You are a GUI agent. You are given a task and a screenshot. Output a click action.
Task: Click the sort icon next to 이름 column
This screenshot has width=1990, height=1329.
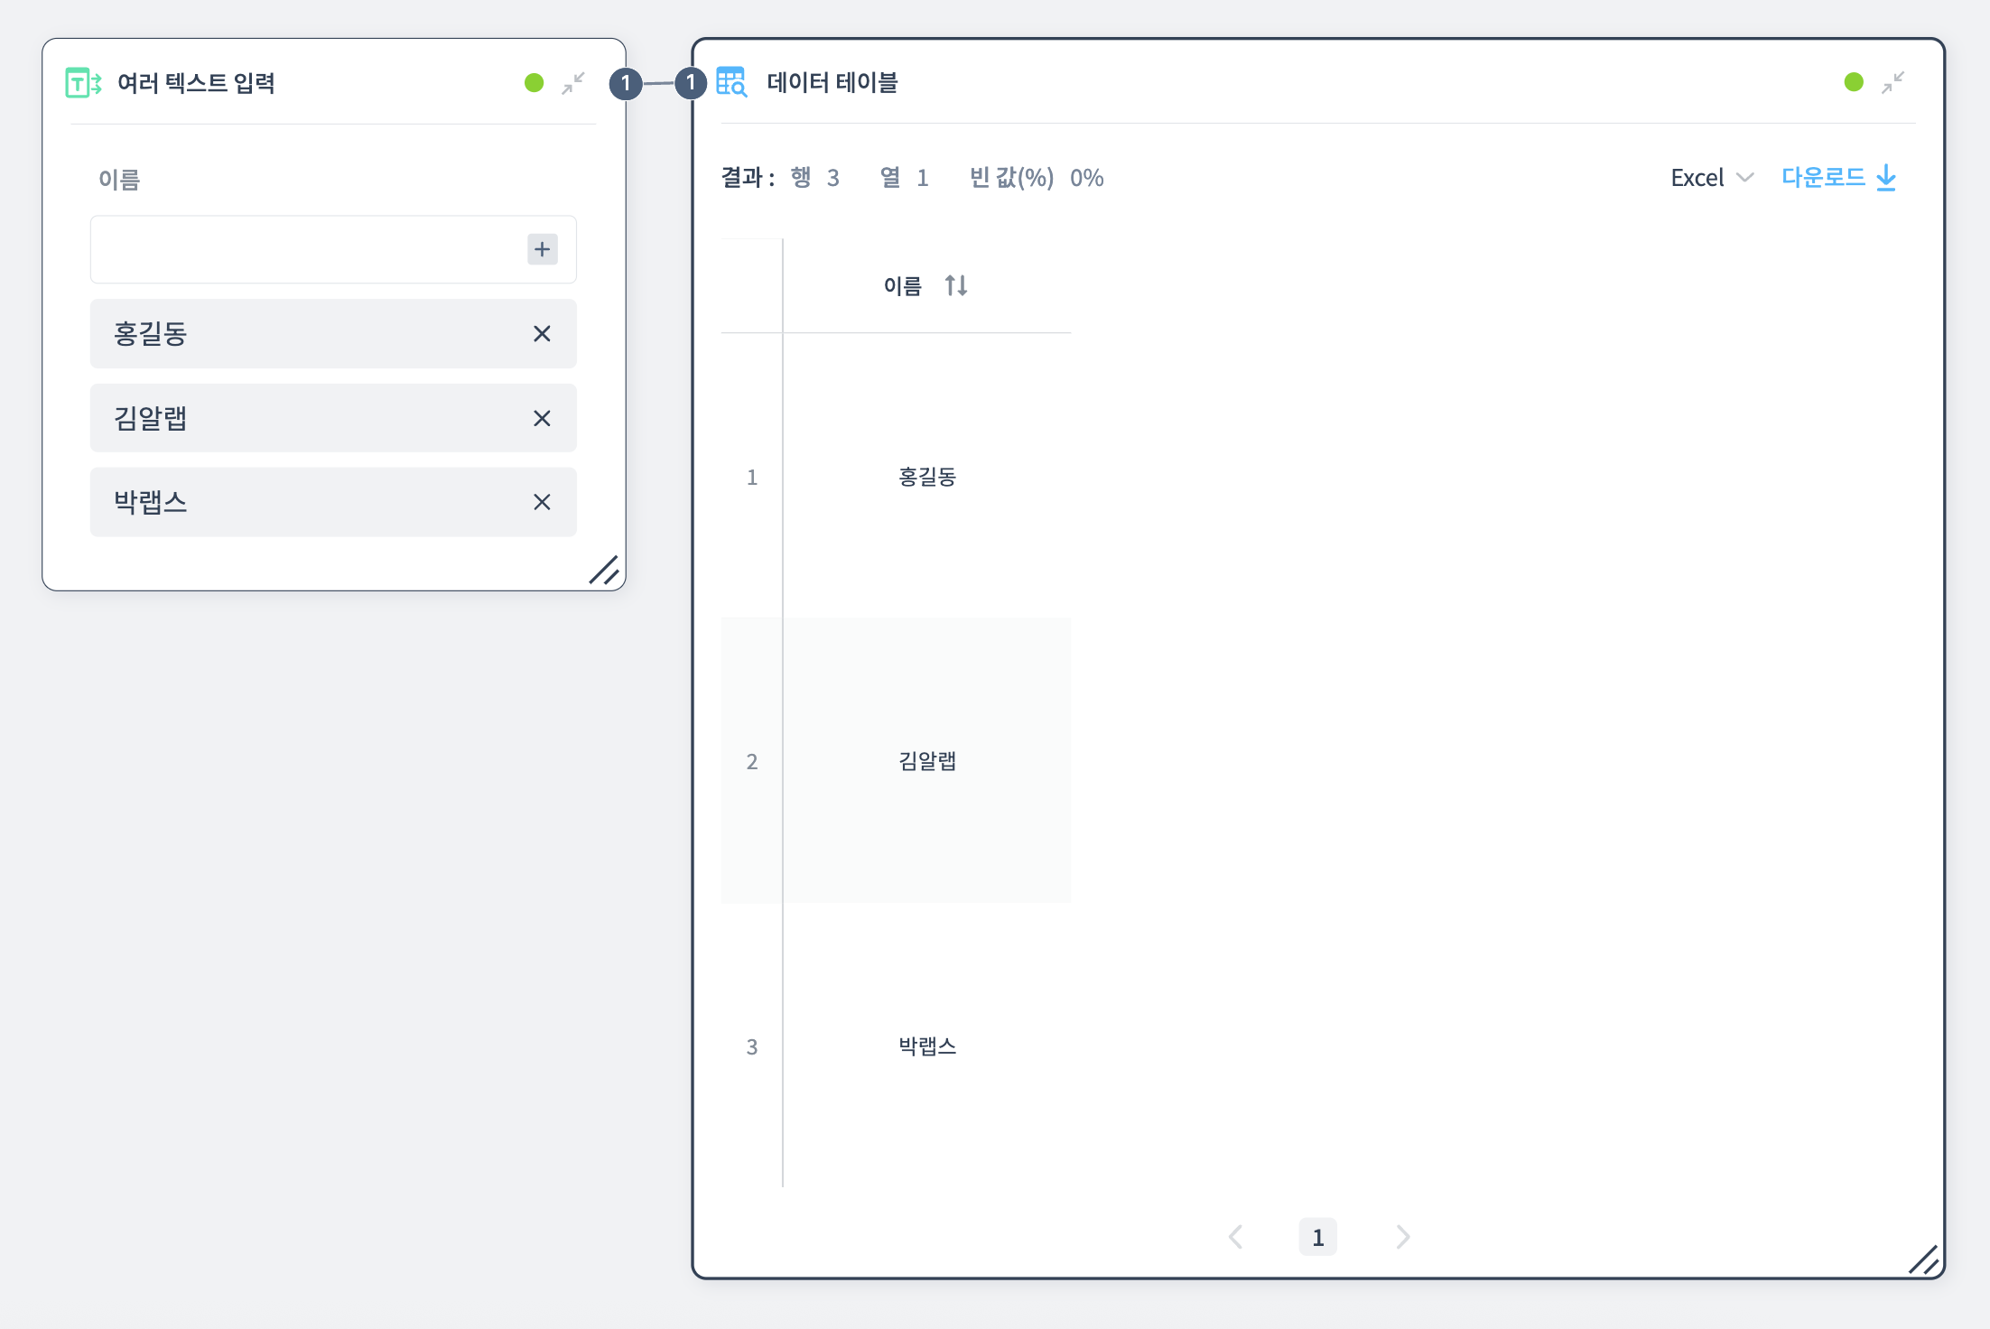coord(957,285)
